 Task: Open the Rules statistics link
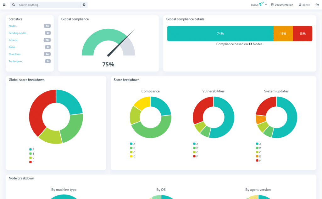click(12, 47)
